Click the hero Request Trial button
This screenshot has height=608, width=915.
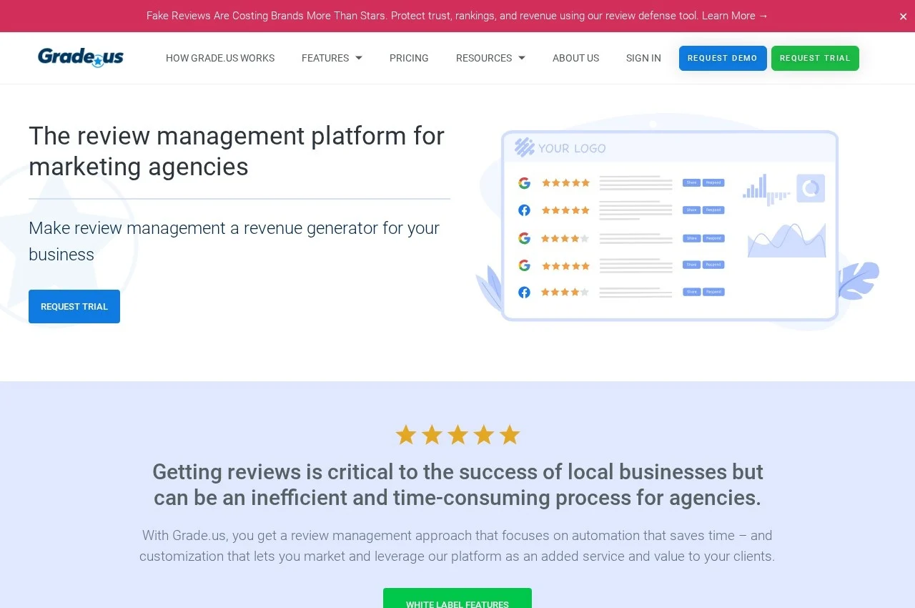(74, 306)
